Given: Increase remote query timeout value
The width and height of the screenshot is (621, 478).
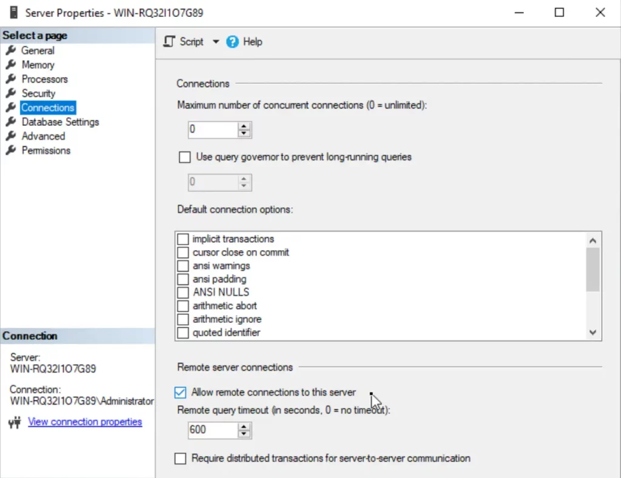Looking at the screenshot, I should click(x=244, y=427).
